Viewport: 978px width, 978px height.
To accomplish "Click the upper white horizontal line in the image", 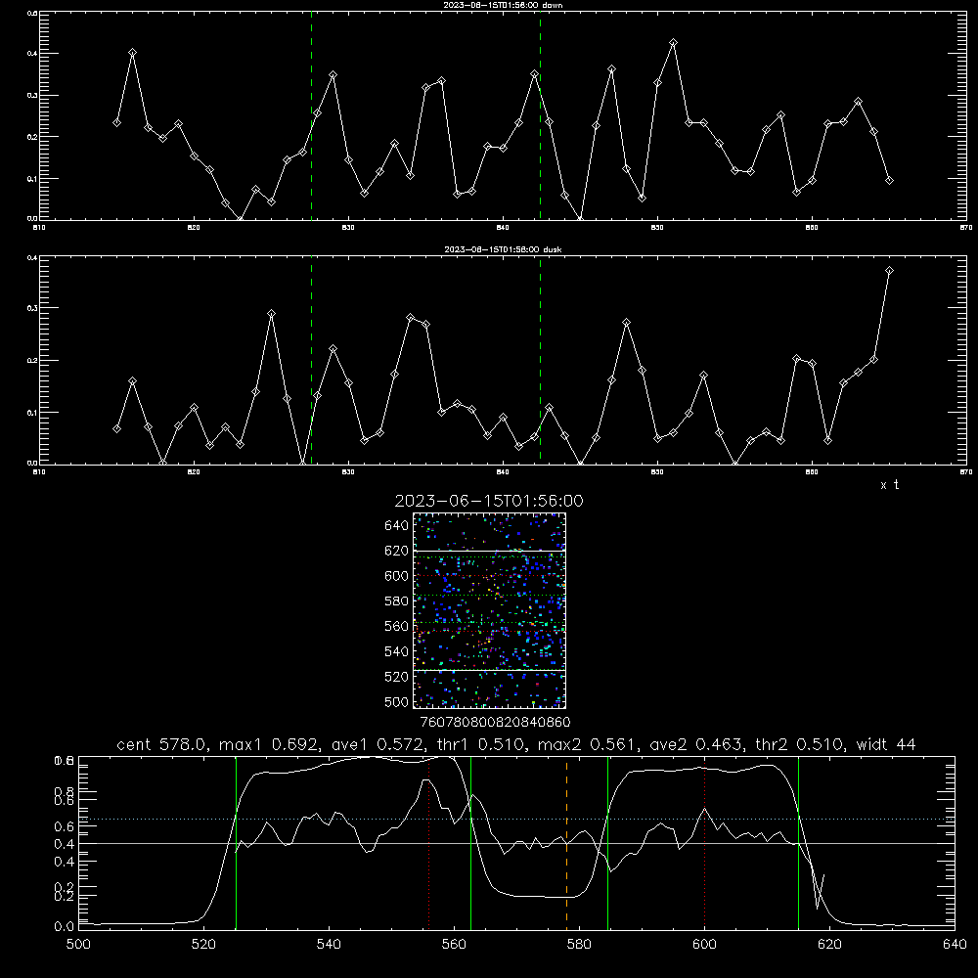I will click(x=490, y=551).
